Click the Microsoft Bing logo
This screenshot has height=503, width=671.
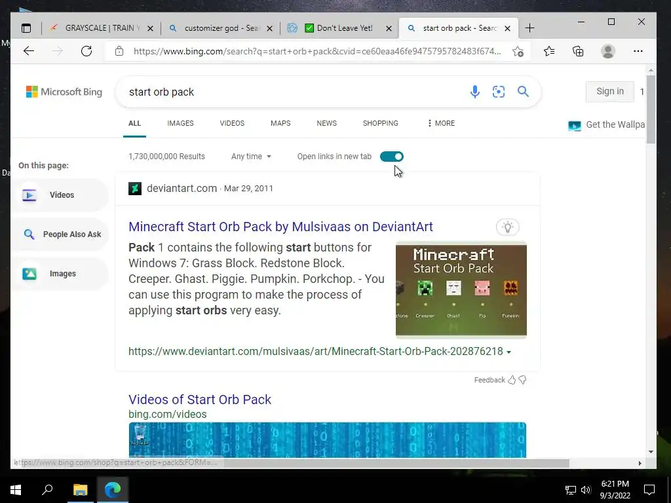pyautogui.click(x=64, y=92)
